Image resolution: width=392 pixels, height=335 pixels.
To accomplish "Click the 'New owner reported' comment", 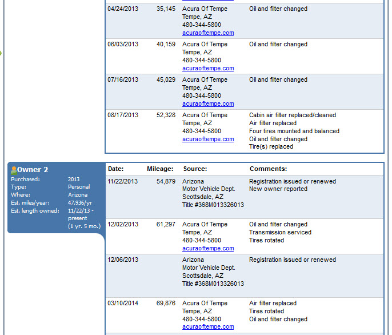I will (x=278, y=189).
